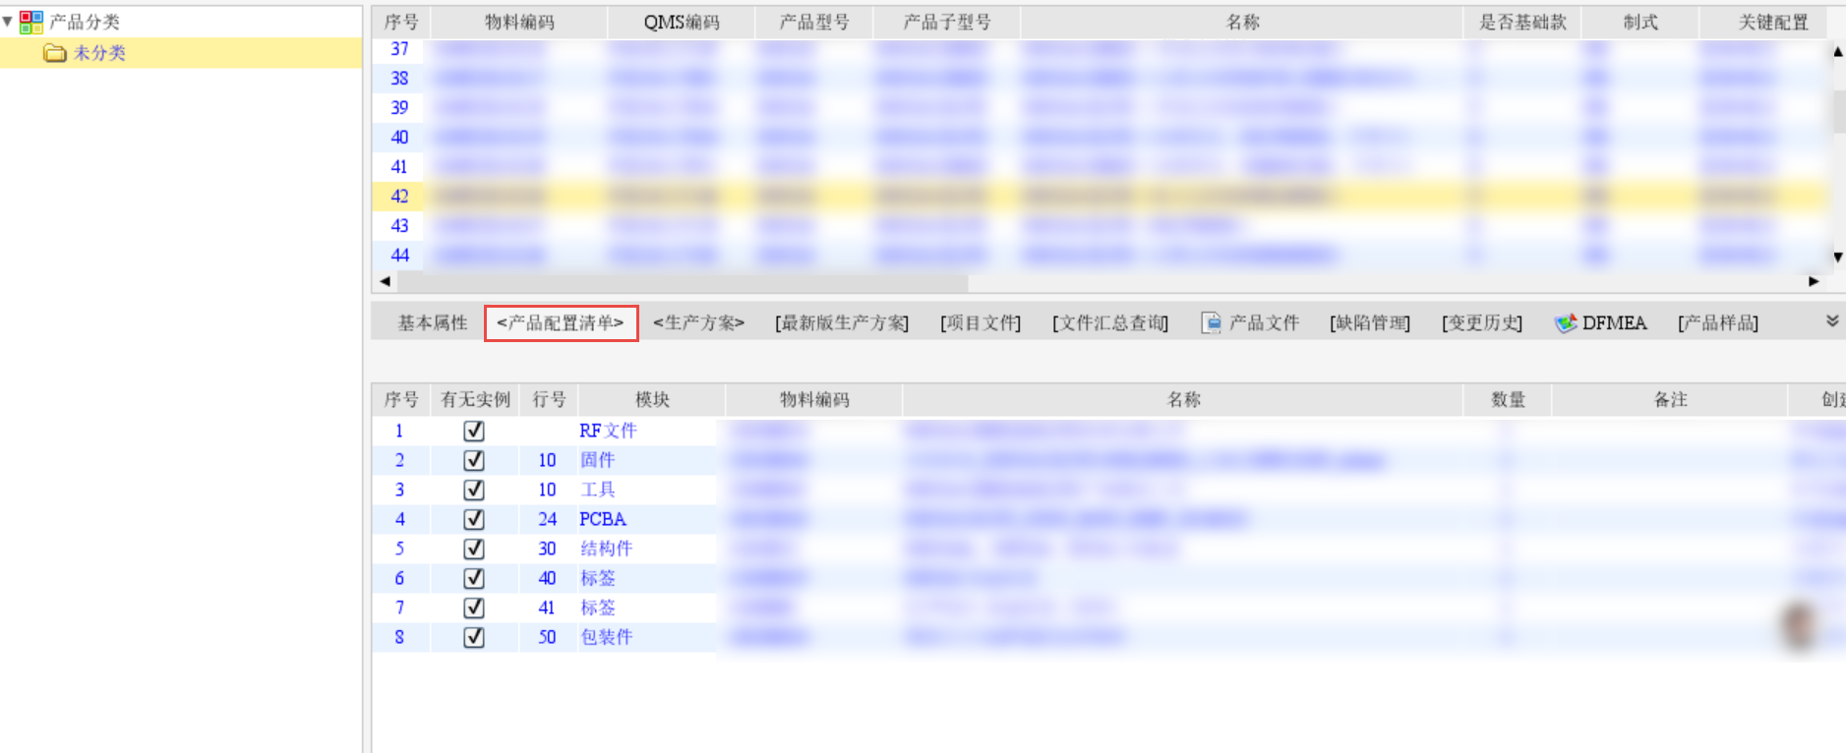Click the QMS编码 column header
The height and width of the screenshot is (753, 1846).
[682, 23]
